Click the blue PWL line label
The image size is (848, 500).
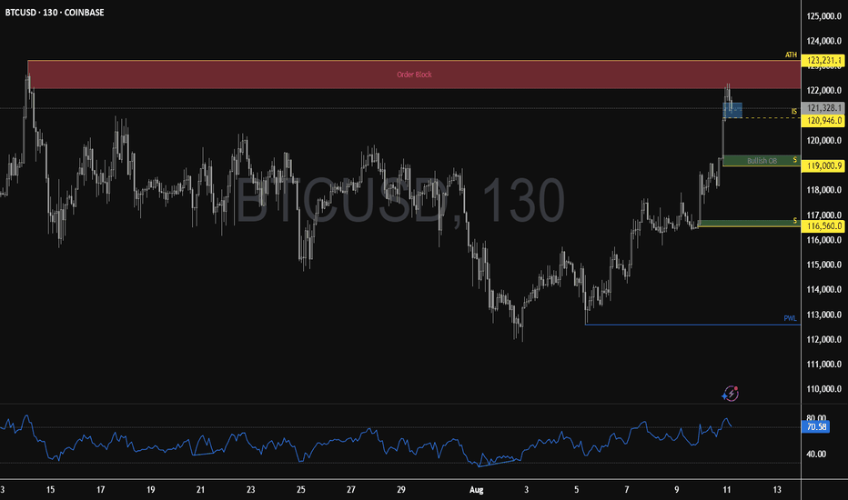coord(790,318)
